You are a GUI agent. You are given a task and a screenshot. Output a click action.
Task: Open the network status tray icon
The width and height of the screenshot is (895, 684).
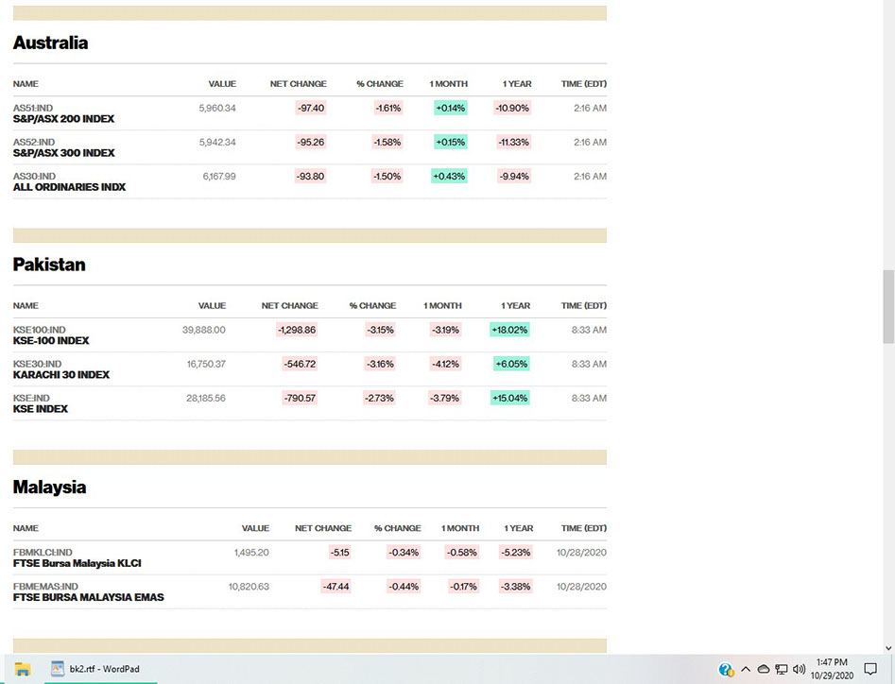tap(782, 669)
